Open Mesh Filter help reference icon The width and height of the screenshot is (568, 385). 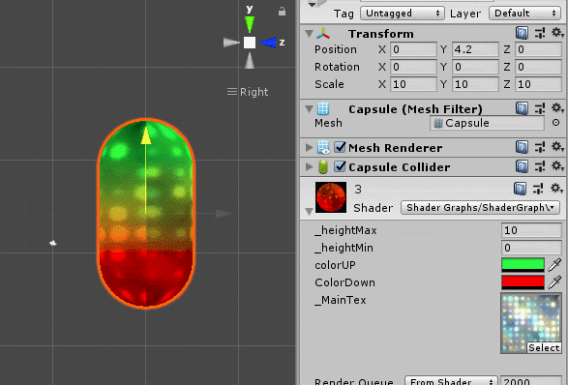522,108
